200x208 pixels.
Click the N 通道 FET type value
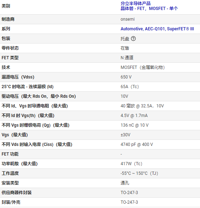point(127,58)
